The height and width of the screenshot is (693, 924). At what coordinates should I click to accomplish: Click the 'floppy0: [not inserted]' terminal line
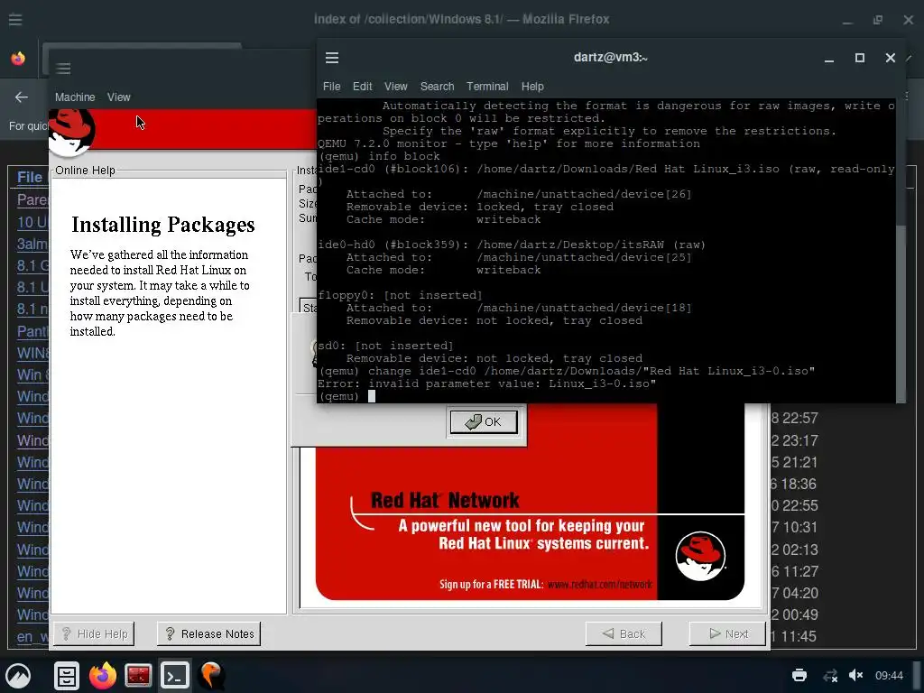click(x=400, y=295)
